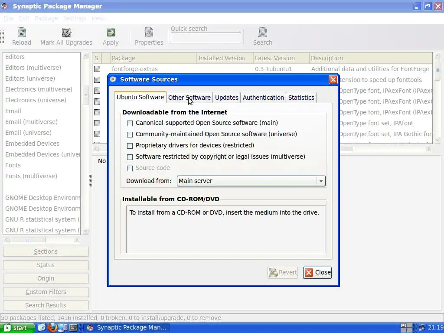Image resolution: width=444 pixels, height=333 pixels.
Task: Switch to the Ubuntu Software tab
Action: pyautogui.click(x=140, y=97)
